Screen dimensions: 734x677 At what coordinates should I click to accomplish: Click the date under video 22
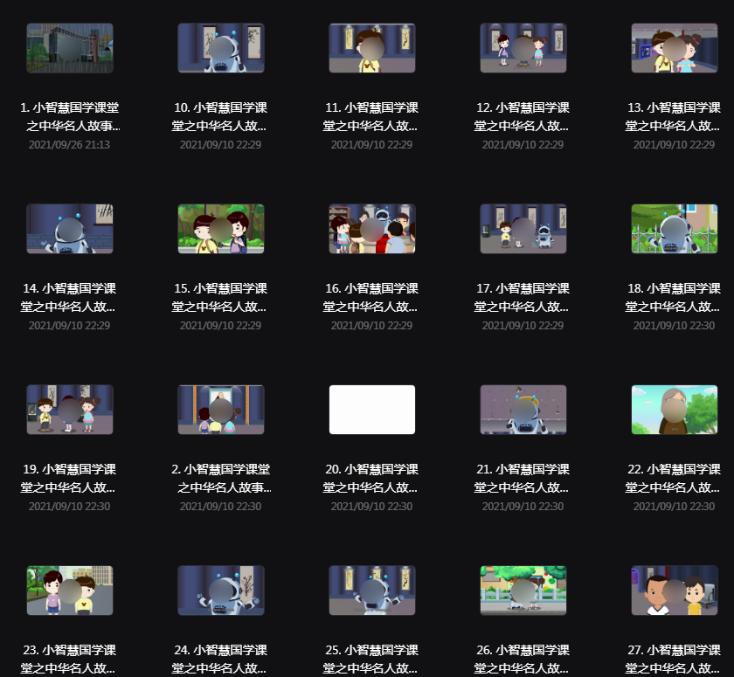click(x=674, y=507)
